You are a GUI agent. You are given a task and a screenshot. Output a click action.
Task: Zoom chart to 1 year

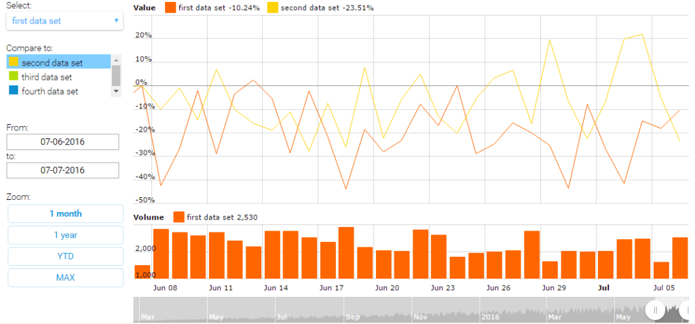click(x=65, y=235)
